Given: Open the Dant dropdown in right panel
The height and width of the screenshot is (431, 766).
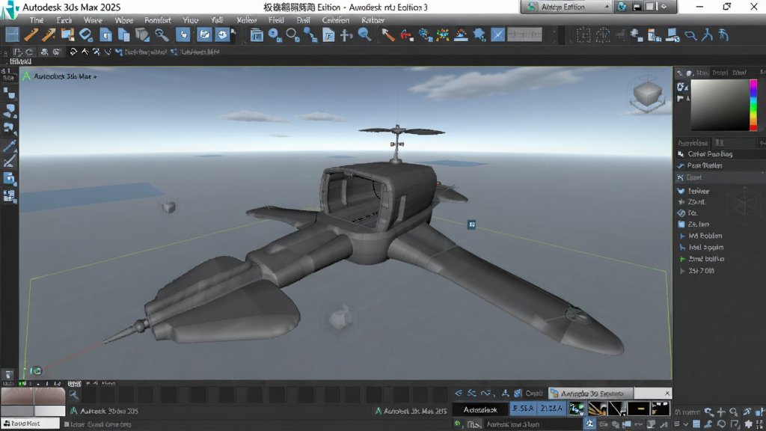Looking at the screenshot, I should 719,177.
